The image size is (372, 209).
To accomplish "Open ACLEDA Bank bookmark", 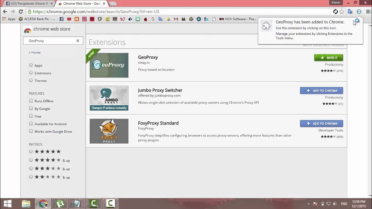I will click(x=37, y=19).
